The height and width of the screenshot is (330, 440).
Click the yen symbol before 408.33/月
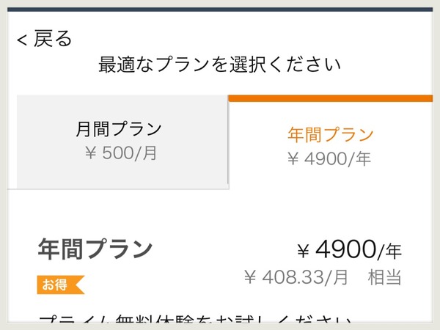tap(250, 277)
